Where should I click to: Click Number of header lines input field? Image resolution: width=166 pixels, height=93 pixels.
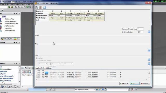coord(140,29)
